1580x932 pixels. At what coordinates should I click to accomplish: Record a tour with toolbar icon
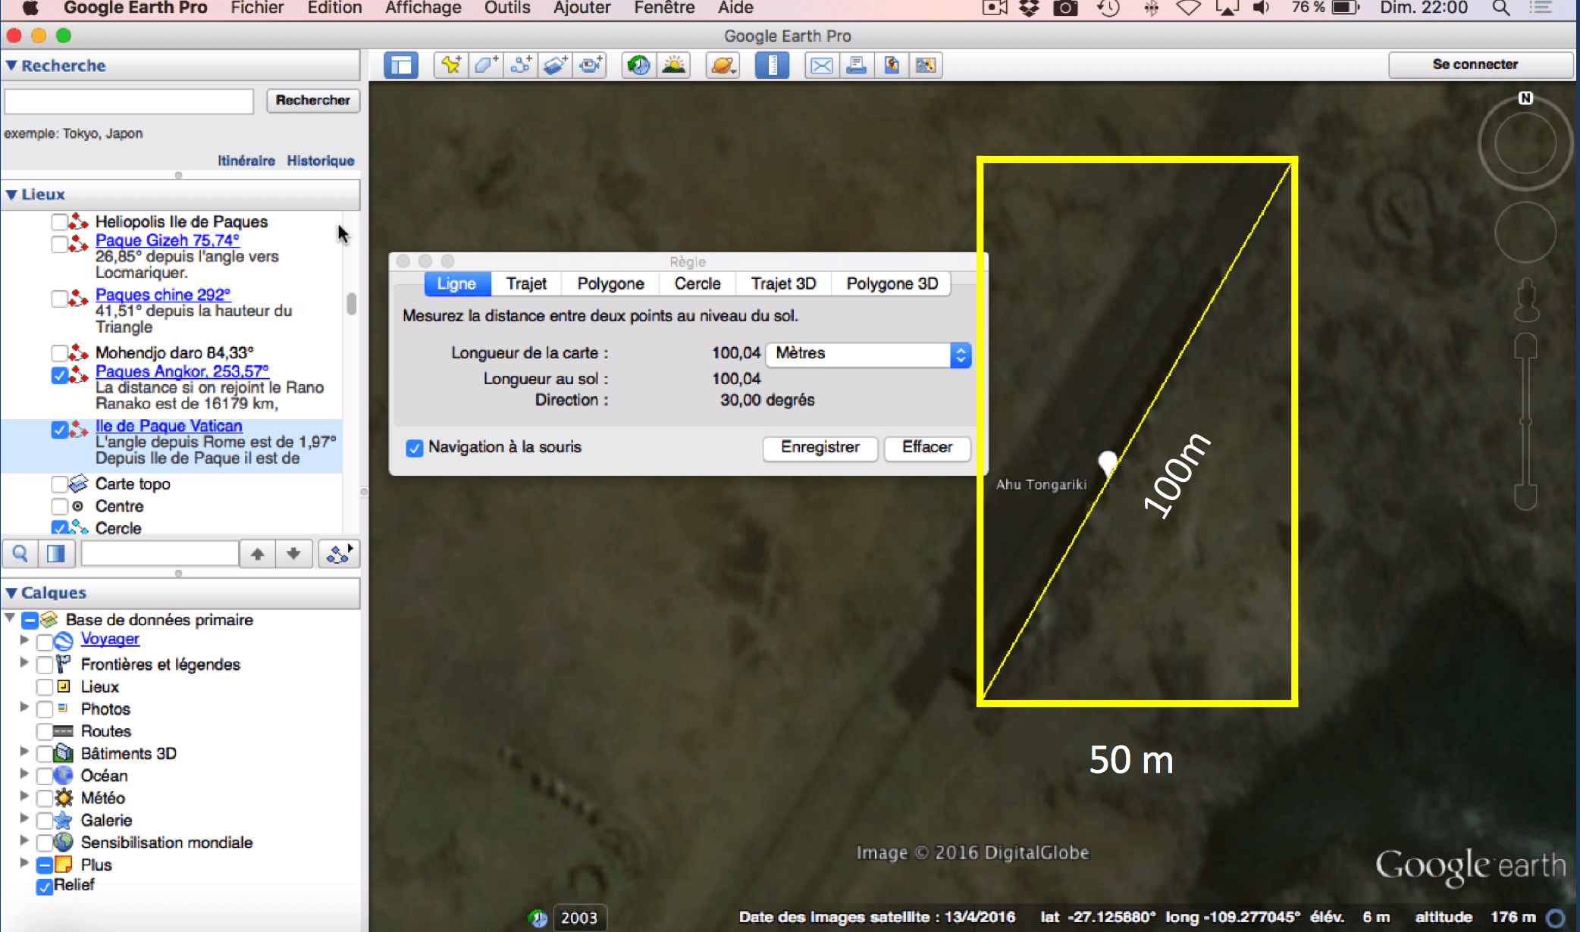point(591,65)
